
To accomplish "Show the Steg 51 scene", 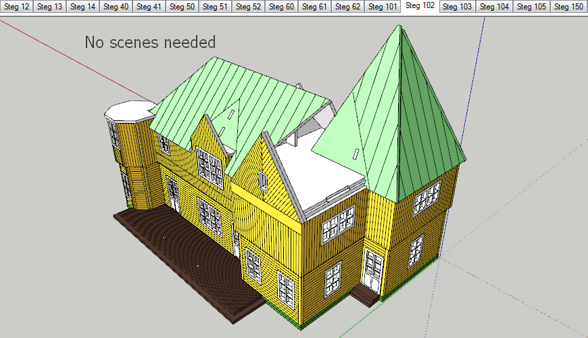I will click(215, 7).
